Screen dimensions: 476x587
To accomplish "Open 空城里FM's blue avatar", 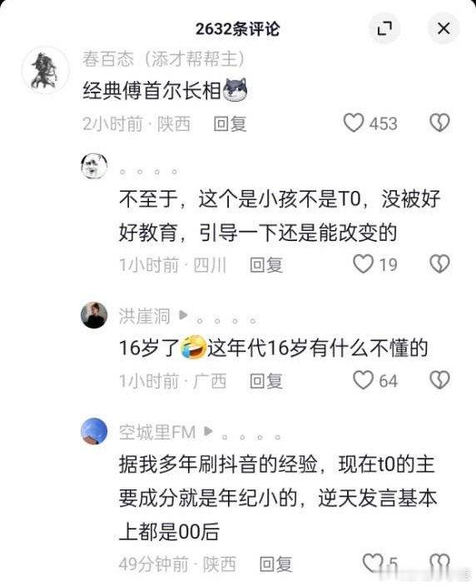I will pos(94,431).
